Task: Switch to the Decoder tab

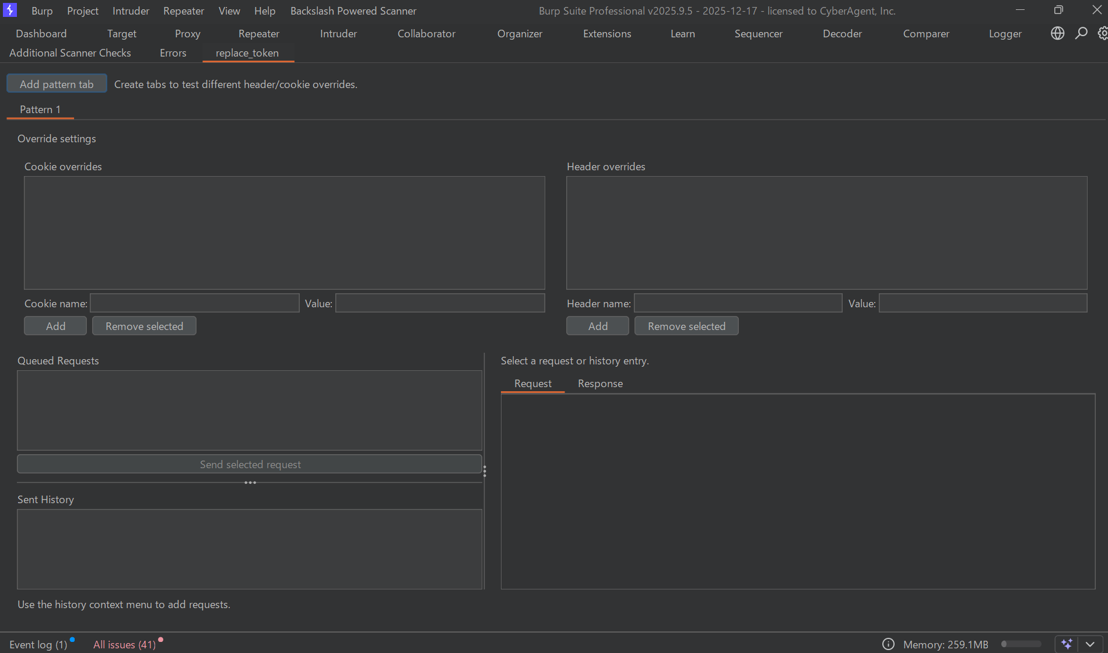Action: [843, 33]
